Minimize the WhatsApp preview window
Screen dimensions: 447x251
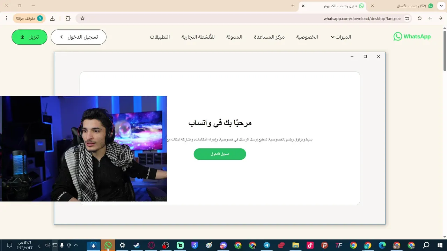click(x=352, y=56)
